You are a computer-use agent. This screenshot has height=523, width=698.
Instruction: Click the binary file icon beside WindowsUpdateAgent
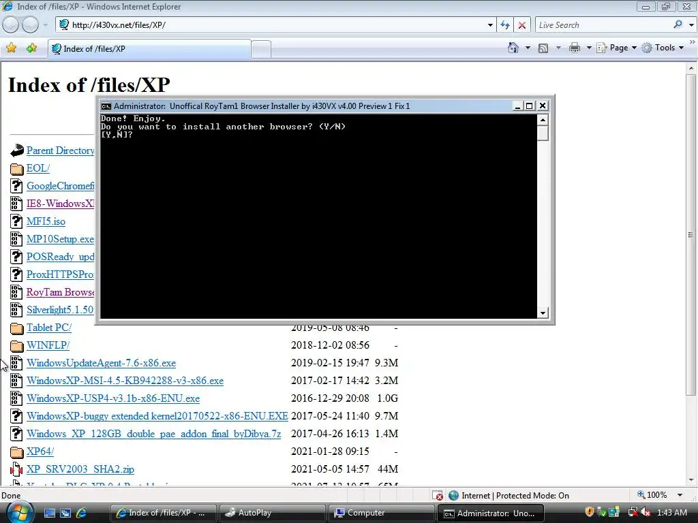tap(16, 363)
